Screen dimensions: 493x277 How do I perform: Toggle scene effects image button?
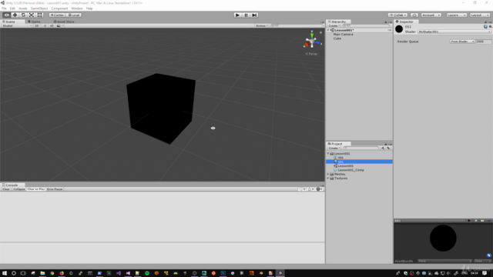[59, 25]
